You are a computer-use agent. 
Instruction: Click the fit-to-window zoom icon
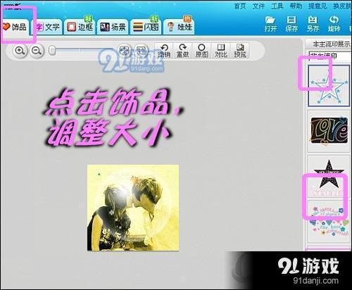(x=124, y=50)
